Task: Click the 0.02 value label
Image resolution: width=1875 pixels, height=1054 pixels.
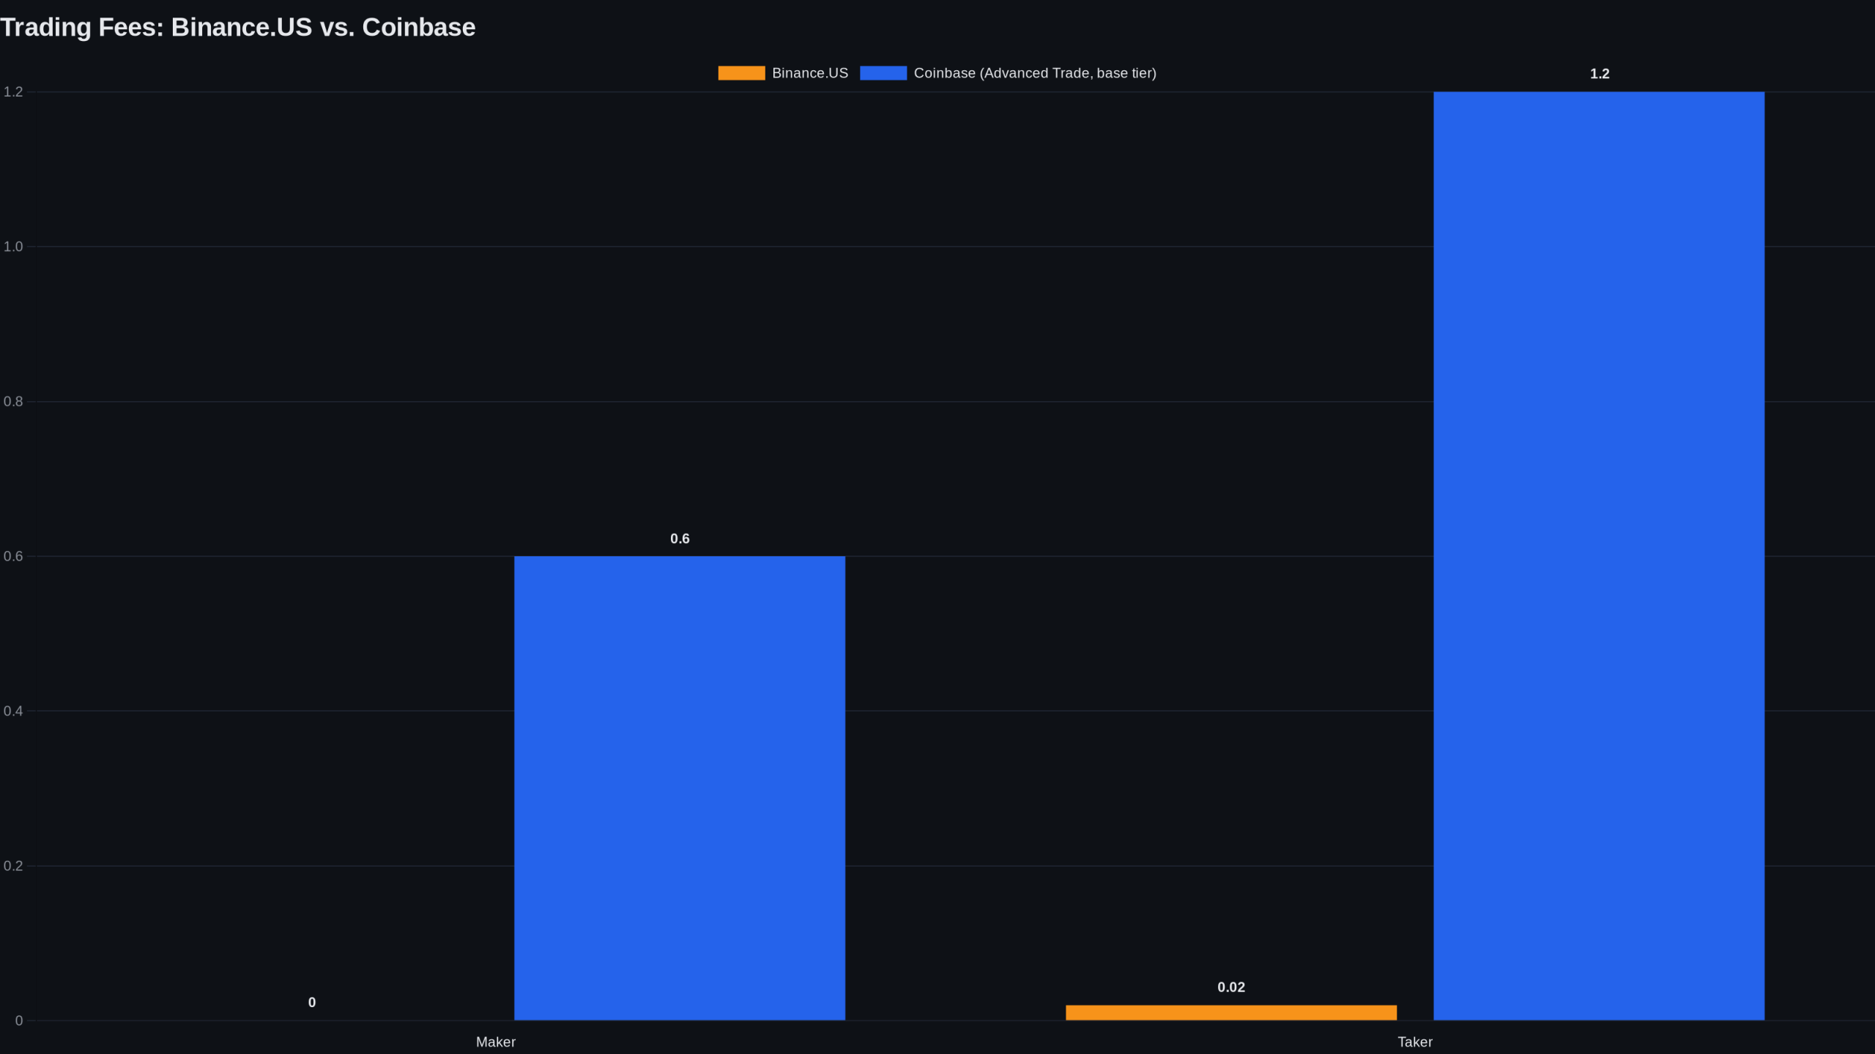Action: [1231, 987]
